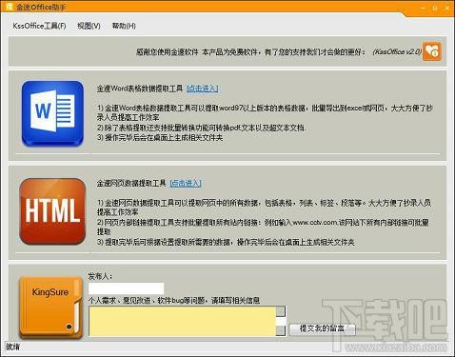Select the 金速网页数据提取工具 heading text

[x=131, y=183]
